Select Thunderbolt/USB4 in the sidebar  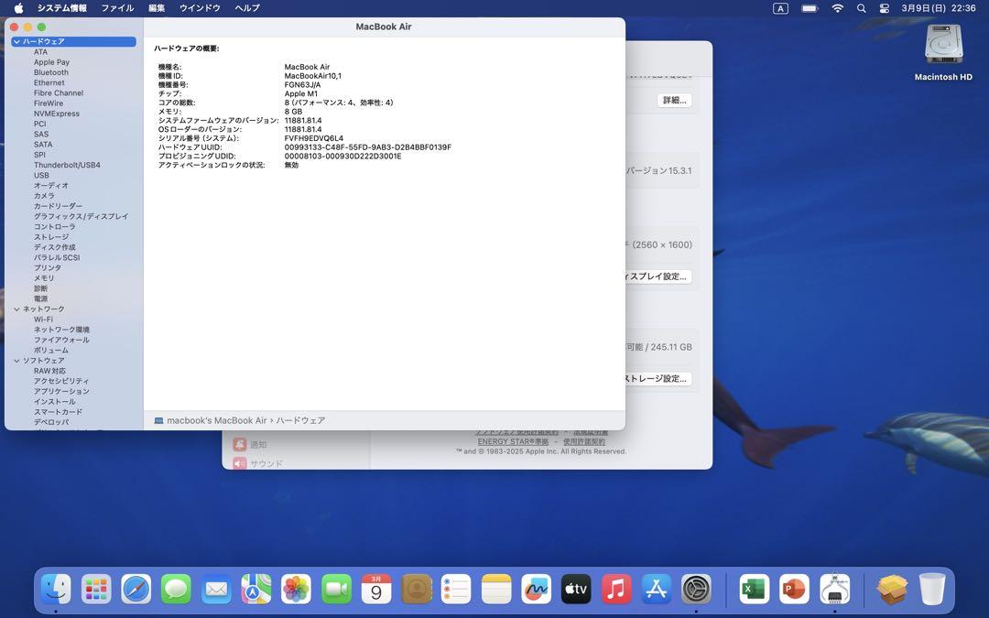(x=67, y=165)
